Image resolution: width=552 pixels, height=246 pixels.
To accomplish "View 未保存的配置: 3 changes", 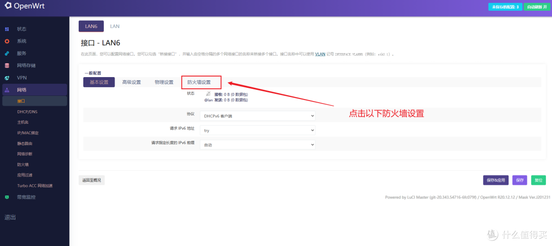I will coord(505,7).
